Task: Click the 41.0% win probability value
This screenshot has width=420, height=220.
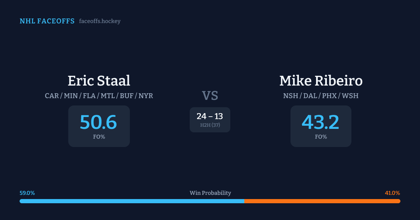Action: (x=392, y=193)
